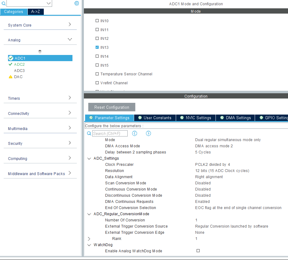Click the DMA Settings tab status icon
This screenshot has width=288, height=260.
coord(222,118)
